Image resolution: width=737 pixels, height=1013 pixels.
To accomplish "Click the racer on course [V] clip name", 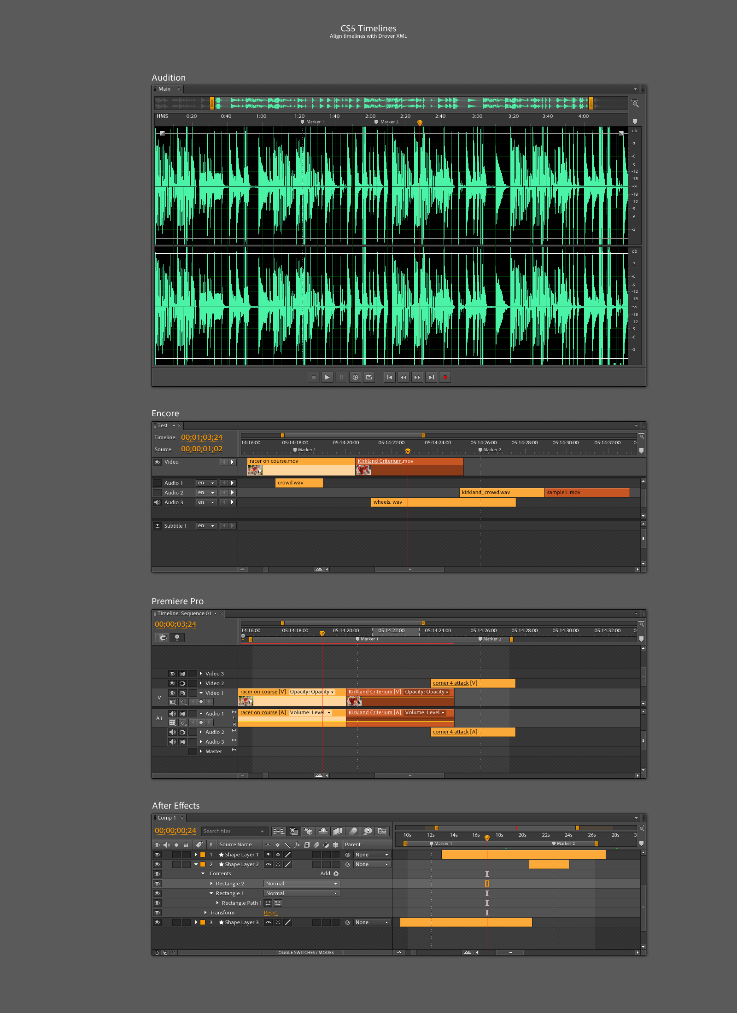I will click(x=263, y=692).
